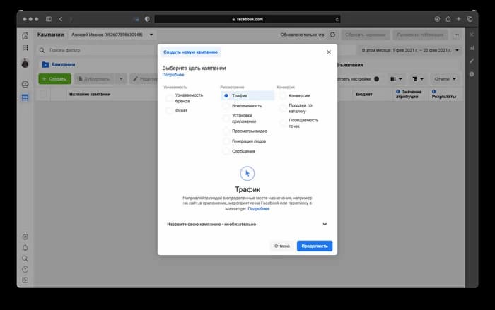This screenshot has height=310, width=495.
Task: Select the Вовлеченность objective radio button
Action: (226, 106)
